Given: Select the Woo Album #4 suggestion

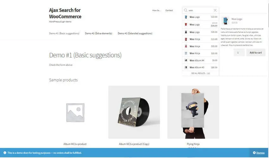Looking at the screenshot, I should (x=201, y=60).
